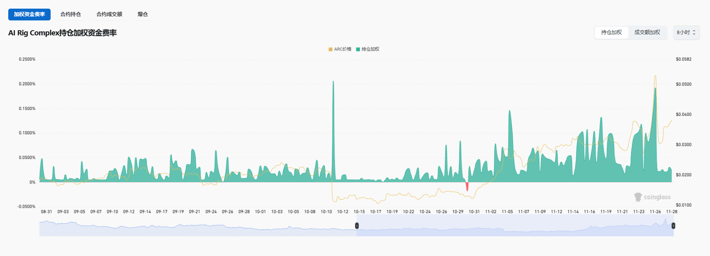The width and height of the screenshot is (710, 256).
Task: Click the highlighted selection in overview timeline
Action: 515,229
